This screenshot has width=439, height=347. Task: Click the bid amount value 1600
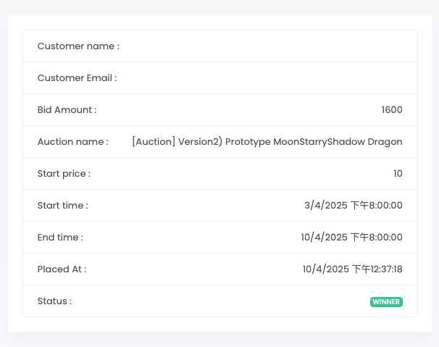(x=391, y=110)
